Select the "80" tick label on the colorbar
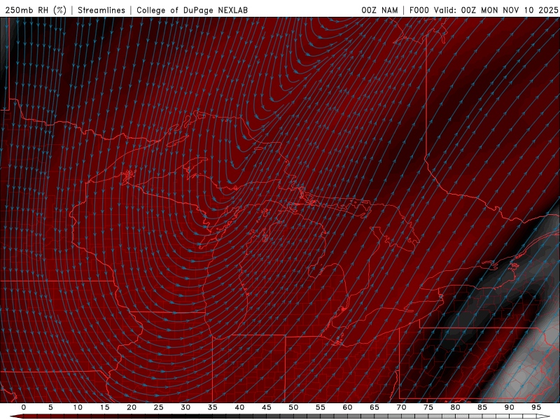This screenshot has height=420, width=560. coord(456,407)
